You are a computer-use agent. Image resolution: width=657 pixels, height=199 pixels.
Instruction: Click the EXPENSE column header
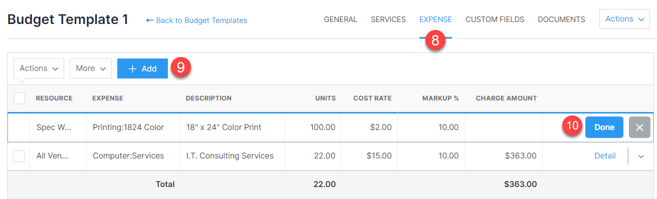click(x=108, y=98)
